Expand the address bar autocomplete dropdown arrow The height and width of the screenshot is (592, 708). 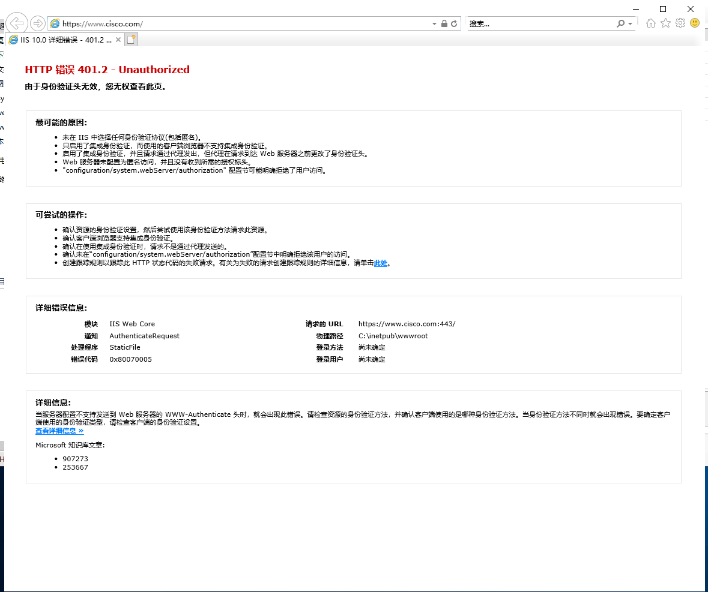[434, 24]
